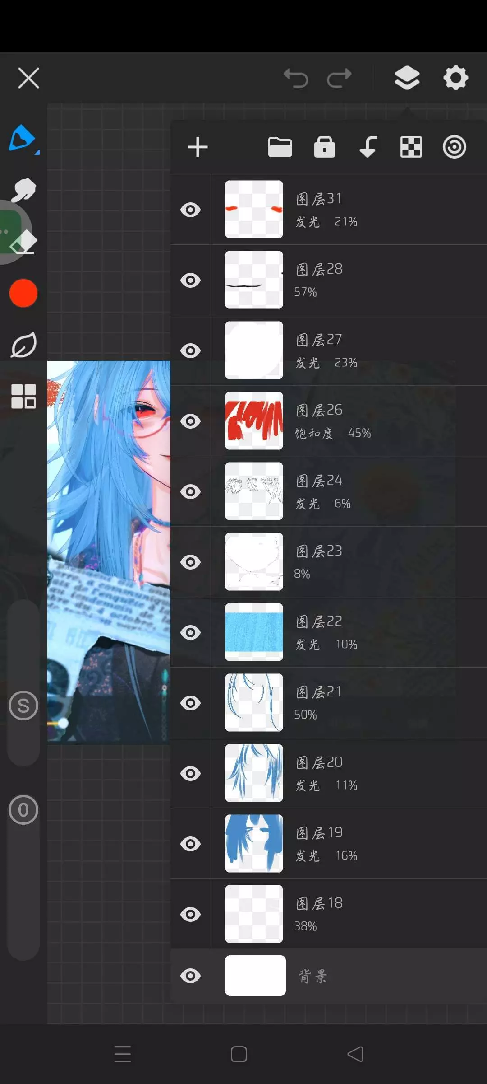Select the white 背景 thumbnail
Screen dimensions: 487x1084
point(255,976)
